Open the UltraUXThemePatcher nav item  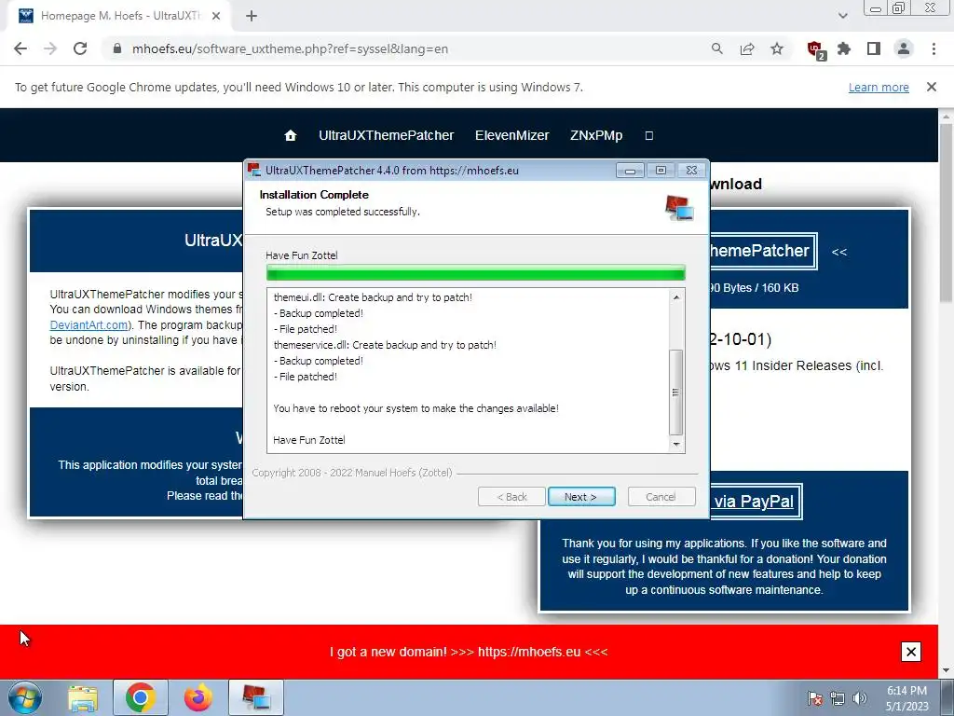coord(387,135)
